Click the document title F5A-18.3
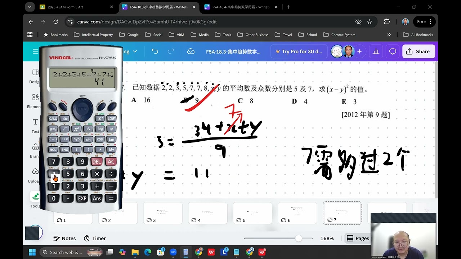 (x=233, y=51)
